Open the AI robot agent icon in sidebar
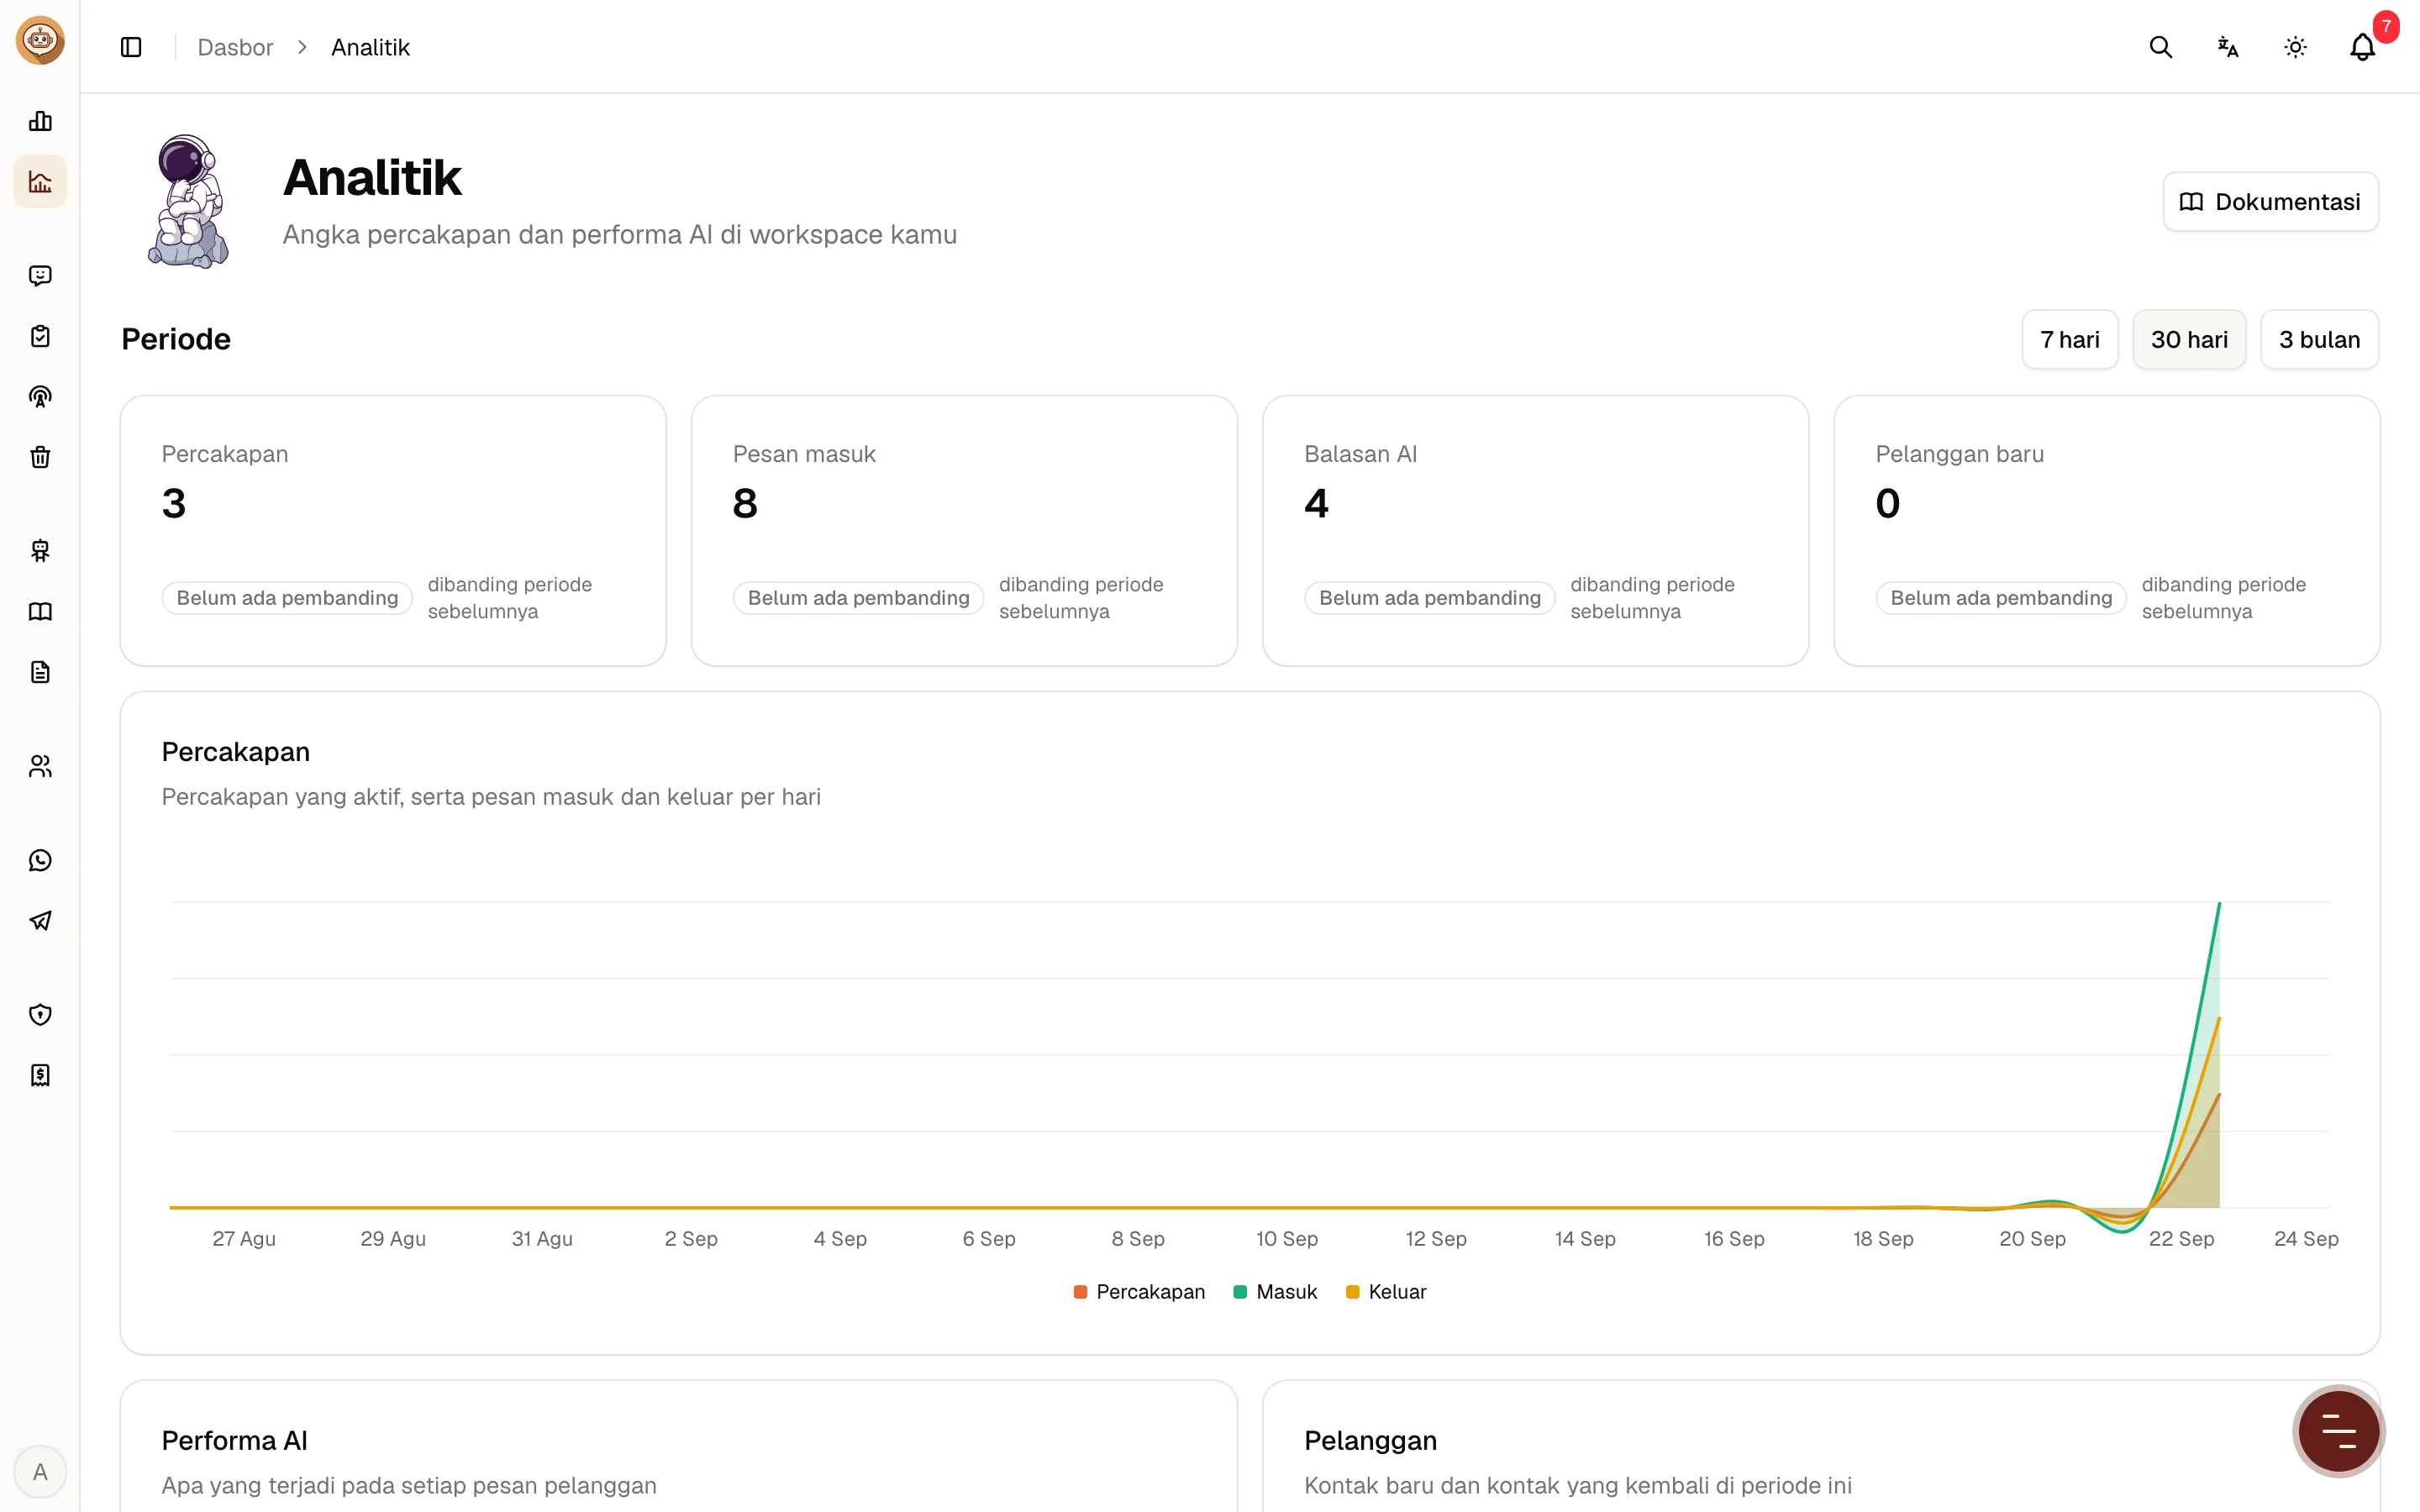2420x1512 pixels. (x=40, y=551)
